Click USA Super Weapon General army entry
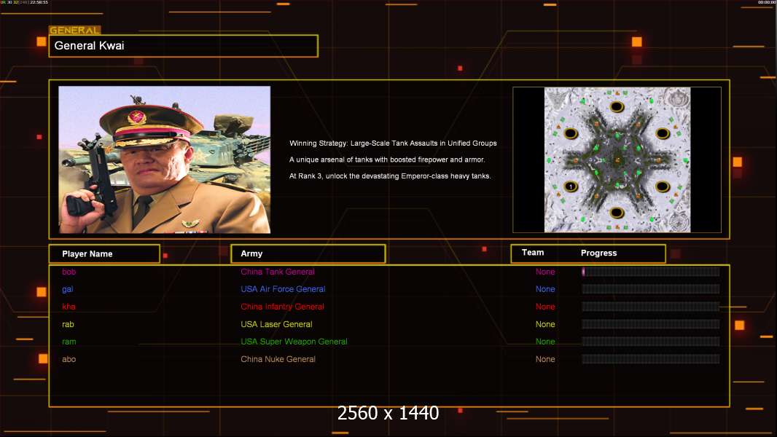This screenshot has width=777, height=437. click(x=294, y=342)
